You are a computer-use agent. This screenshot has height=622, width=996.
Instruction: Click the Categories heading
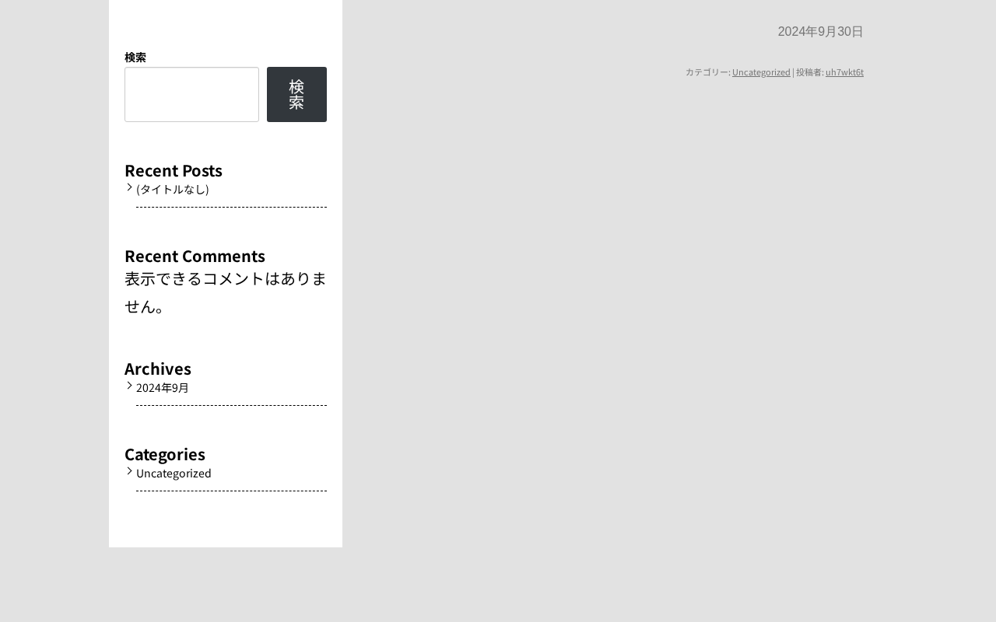pos(165,454)
